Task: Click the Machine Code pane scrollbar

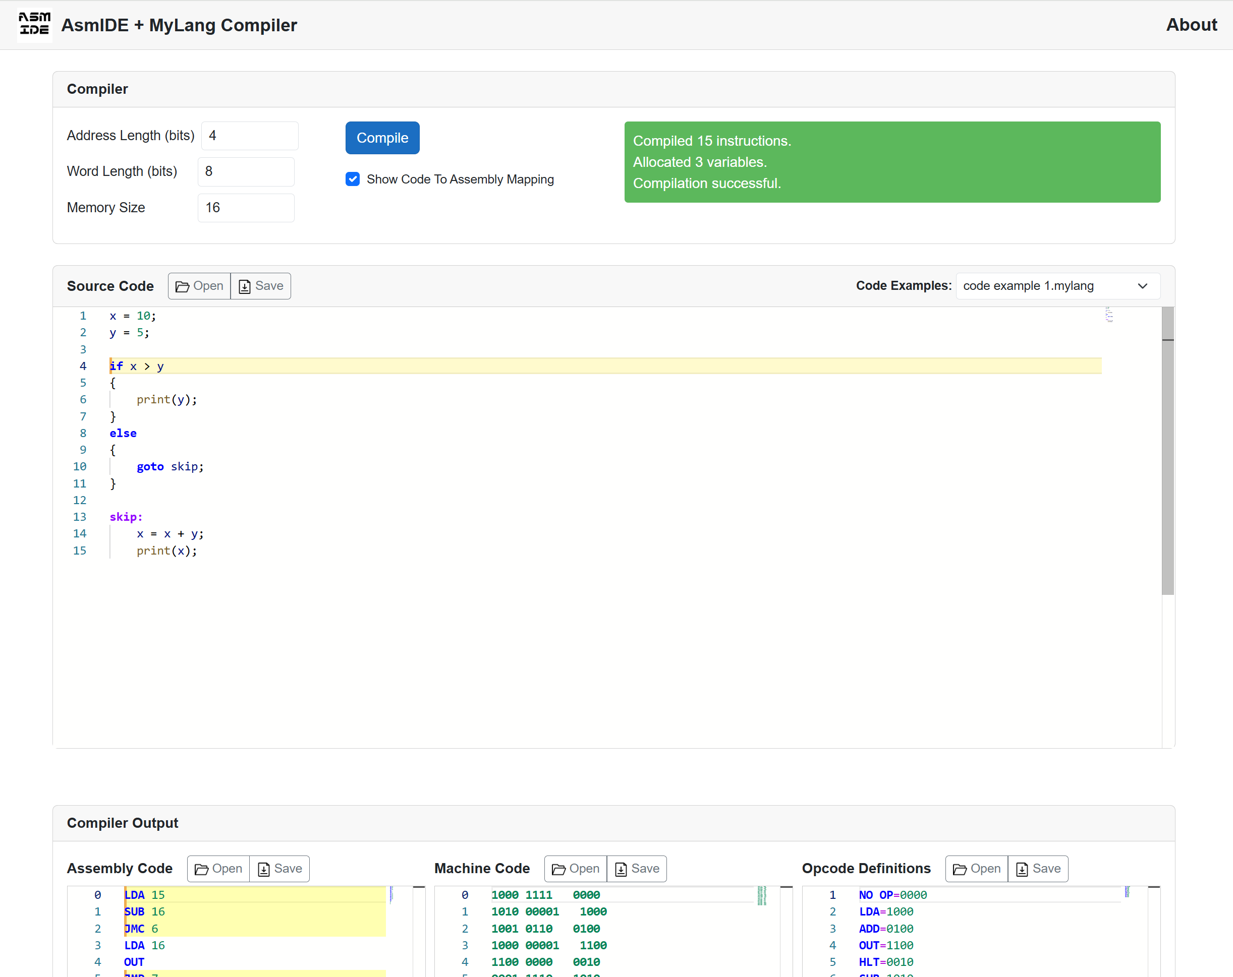Action: (787, 931)
